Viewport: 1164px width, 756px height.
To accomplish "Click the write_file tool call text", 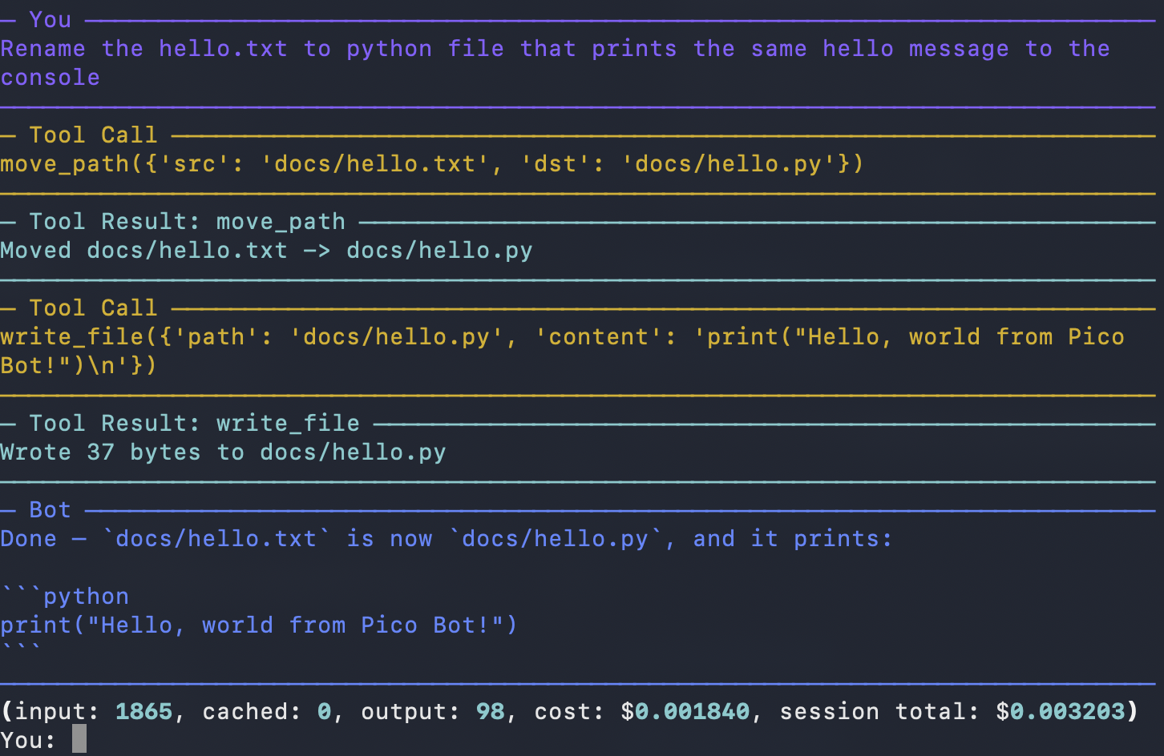I will pyautogui.click(x=562, y=351).
